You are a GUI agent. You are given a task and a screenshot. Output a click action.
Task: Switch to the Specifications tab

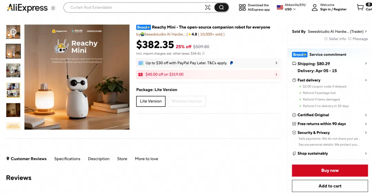pos(67,159)
